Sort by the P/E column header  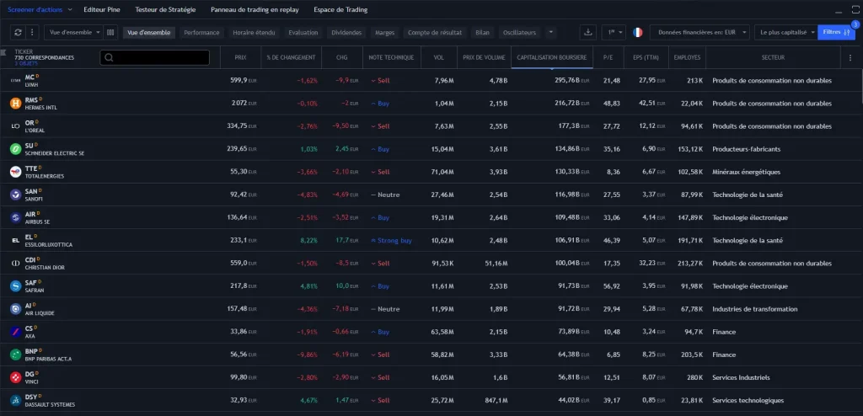click(608, 57)
